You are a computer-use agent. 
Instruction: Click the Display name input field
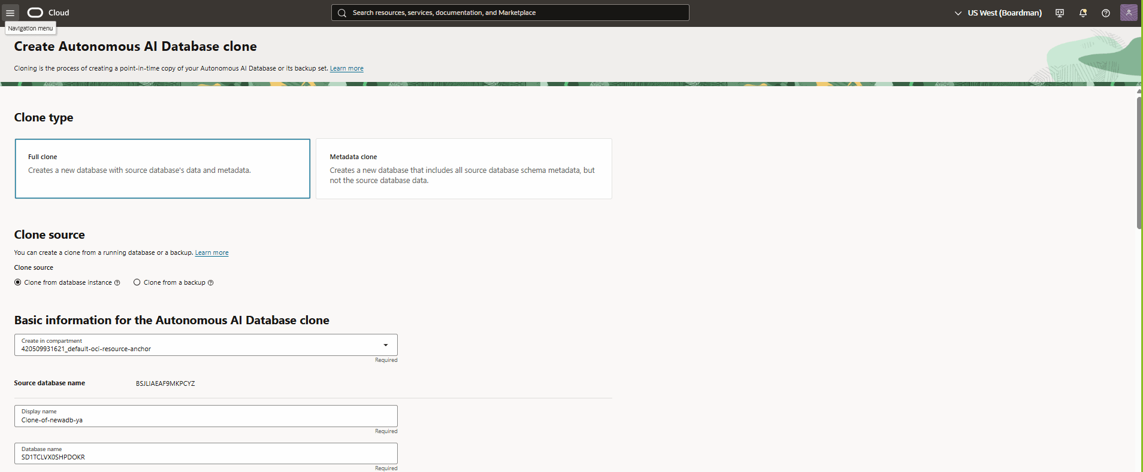pyautogui.click(x=206, y=416)
